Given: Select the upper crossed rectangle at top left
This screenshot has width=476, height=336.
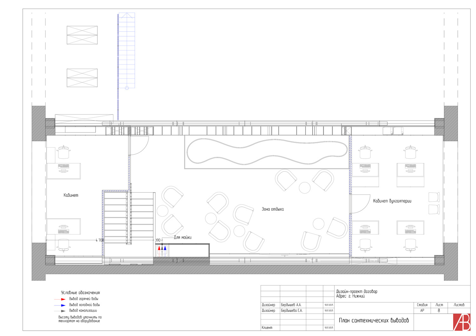Looking at the screenshot, I should coord(82,35).
